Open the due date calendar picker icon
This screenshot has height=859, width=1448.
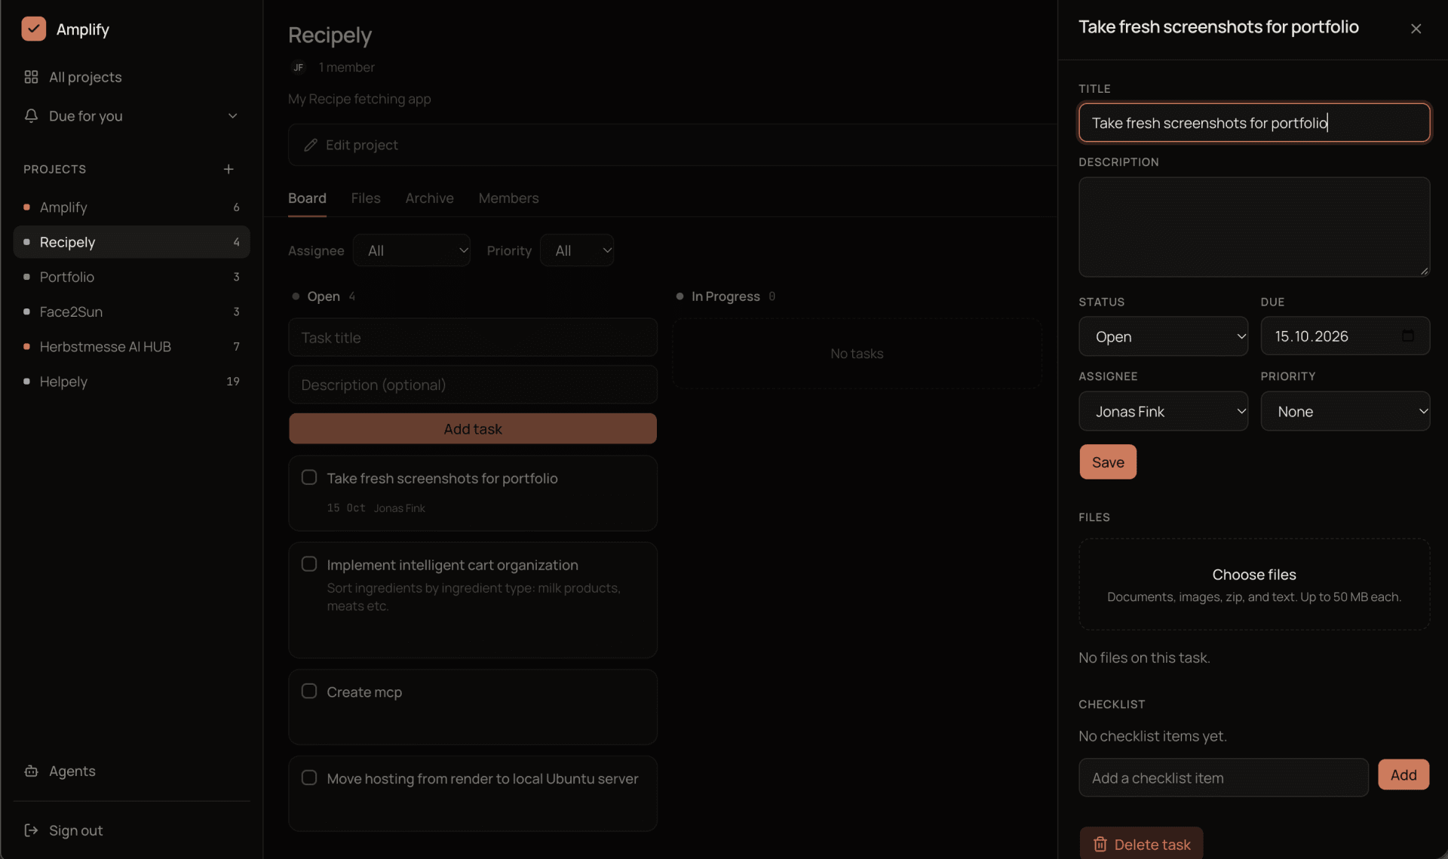[1407, 336]
